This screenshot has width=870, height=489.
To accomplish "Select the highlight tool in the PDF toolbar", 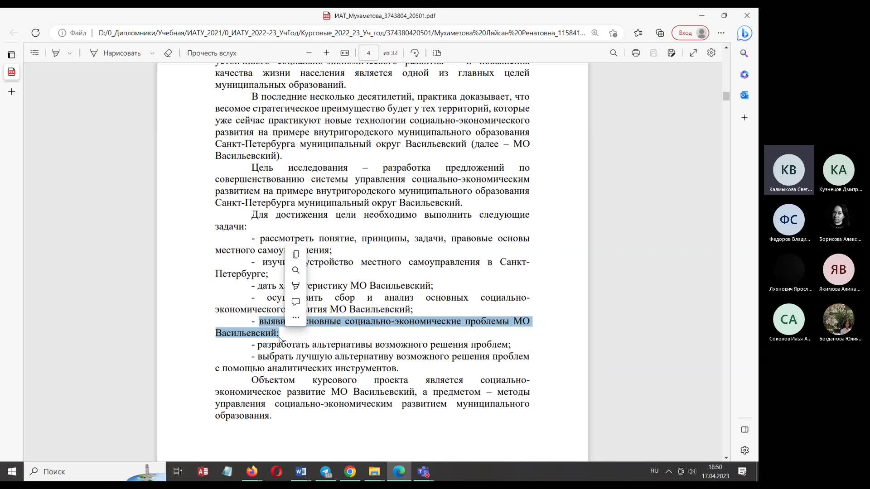I will point(56,53).
